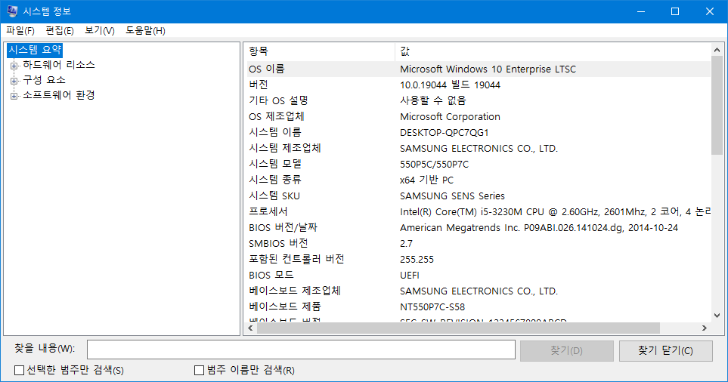This screenshot has height=382, width=728.
Task: Select 구성 요소 tree item label
Action: [x=44, y=80]
